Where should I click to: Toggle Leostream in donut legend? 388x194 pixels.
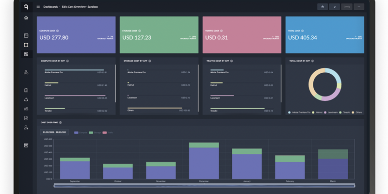coord(330,113)
